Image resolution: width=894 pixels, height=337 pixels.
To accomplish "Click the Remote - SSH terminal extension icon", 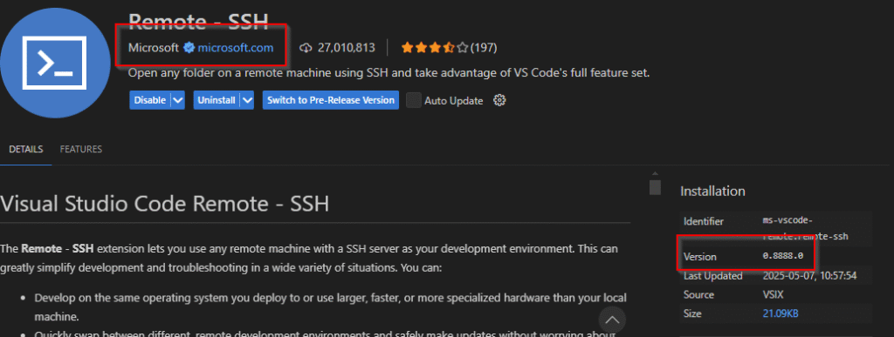I will (54, 63).
